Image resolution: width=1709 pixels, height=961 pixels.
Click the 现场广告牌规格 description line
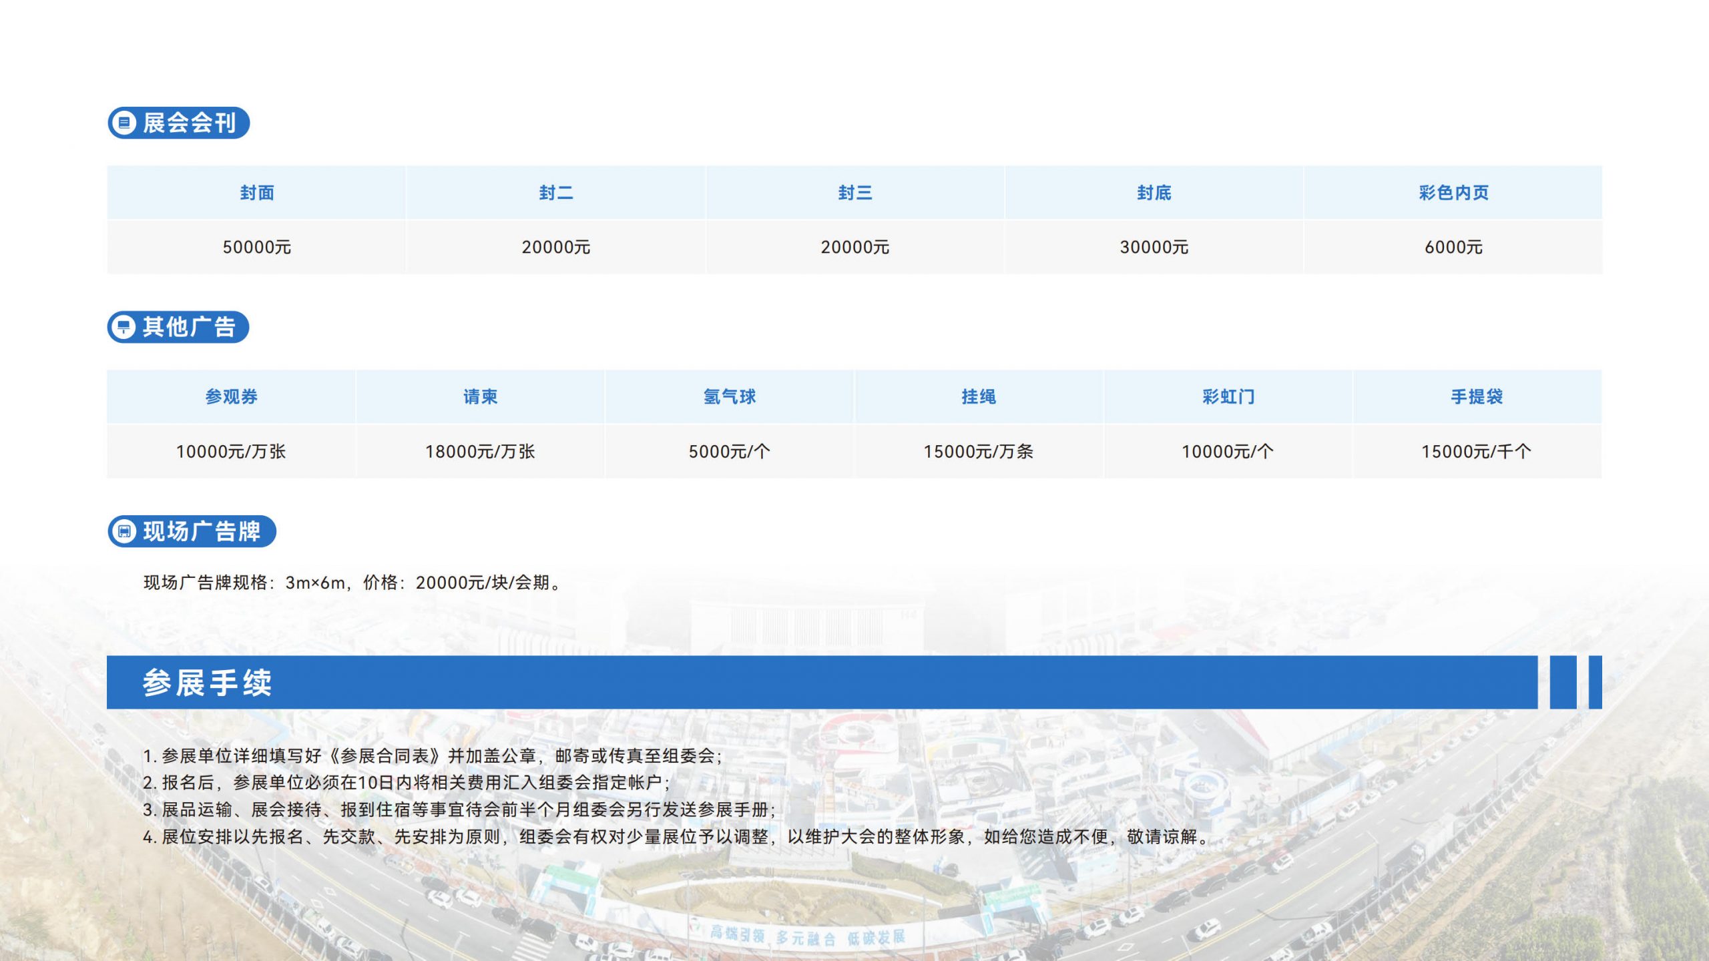click(x=354, y=583)
